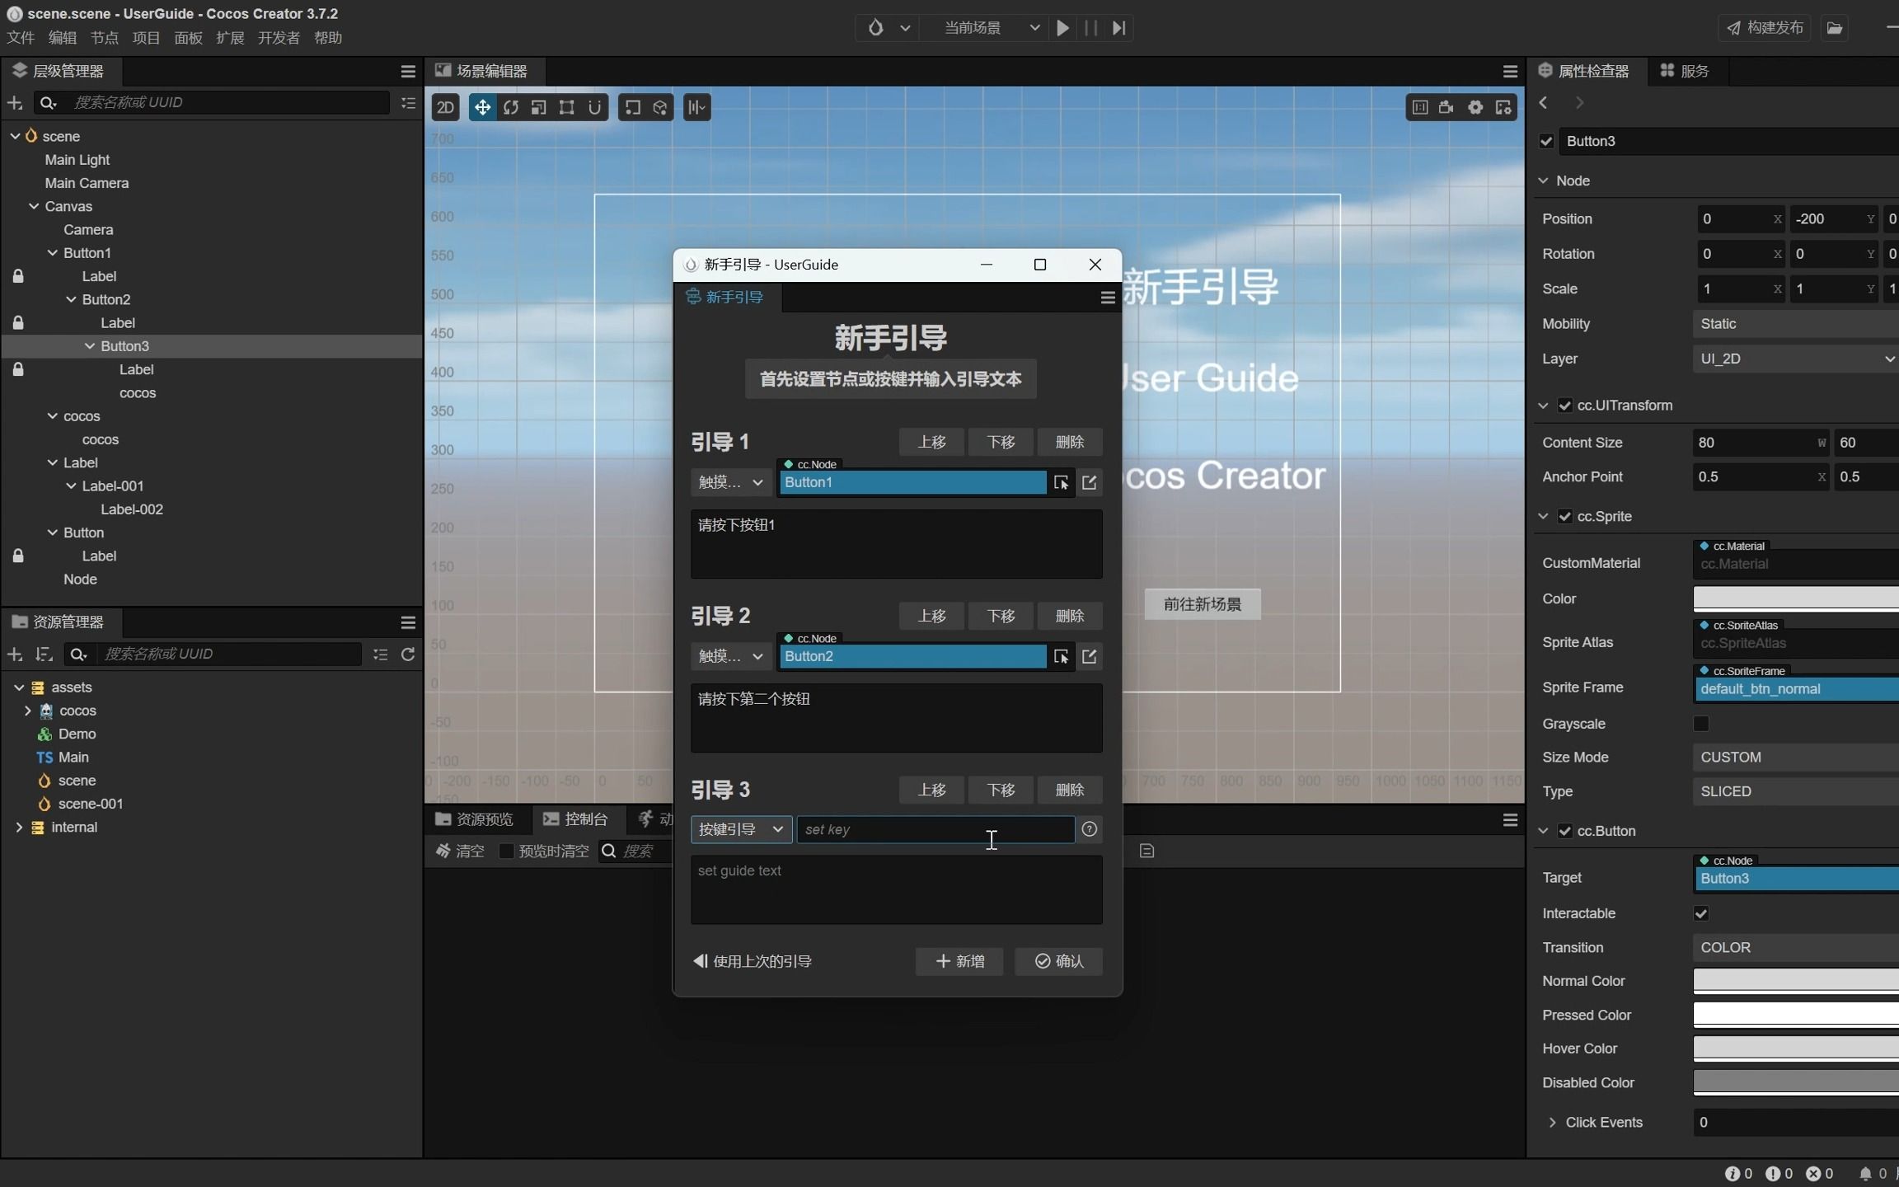Open the Pressed Color swatch
This screenshot has height=1187, width=1899.
1796,1015
